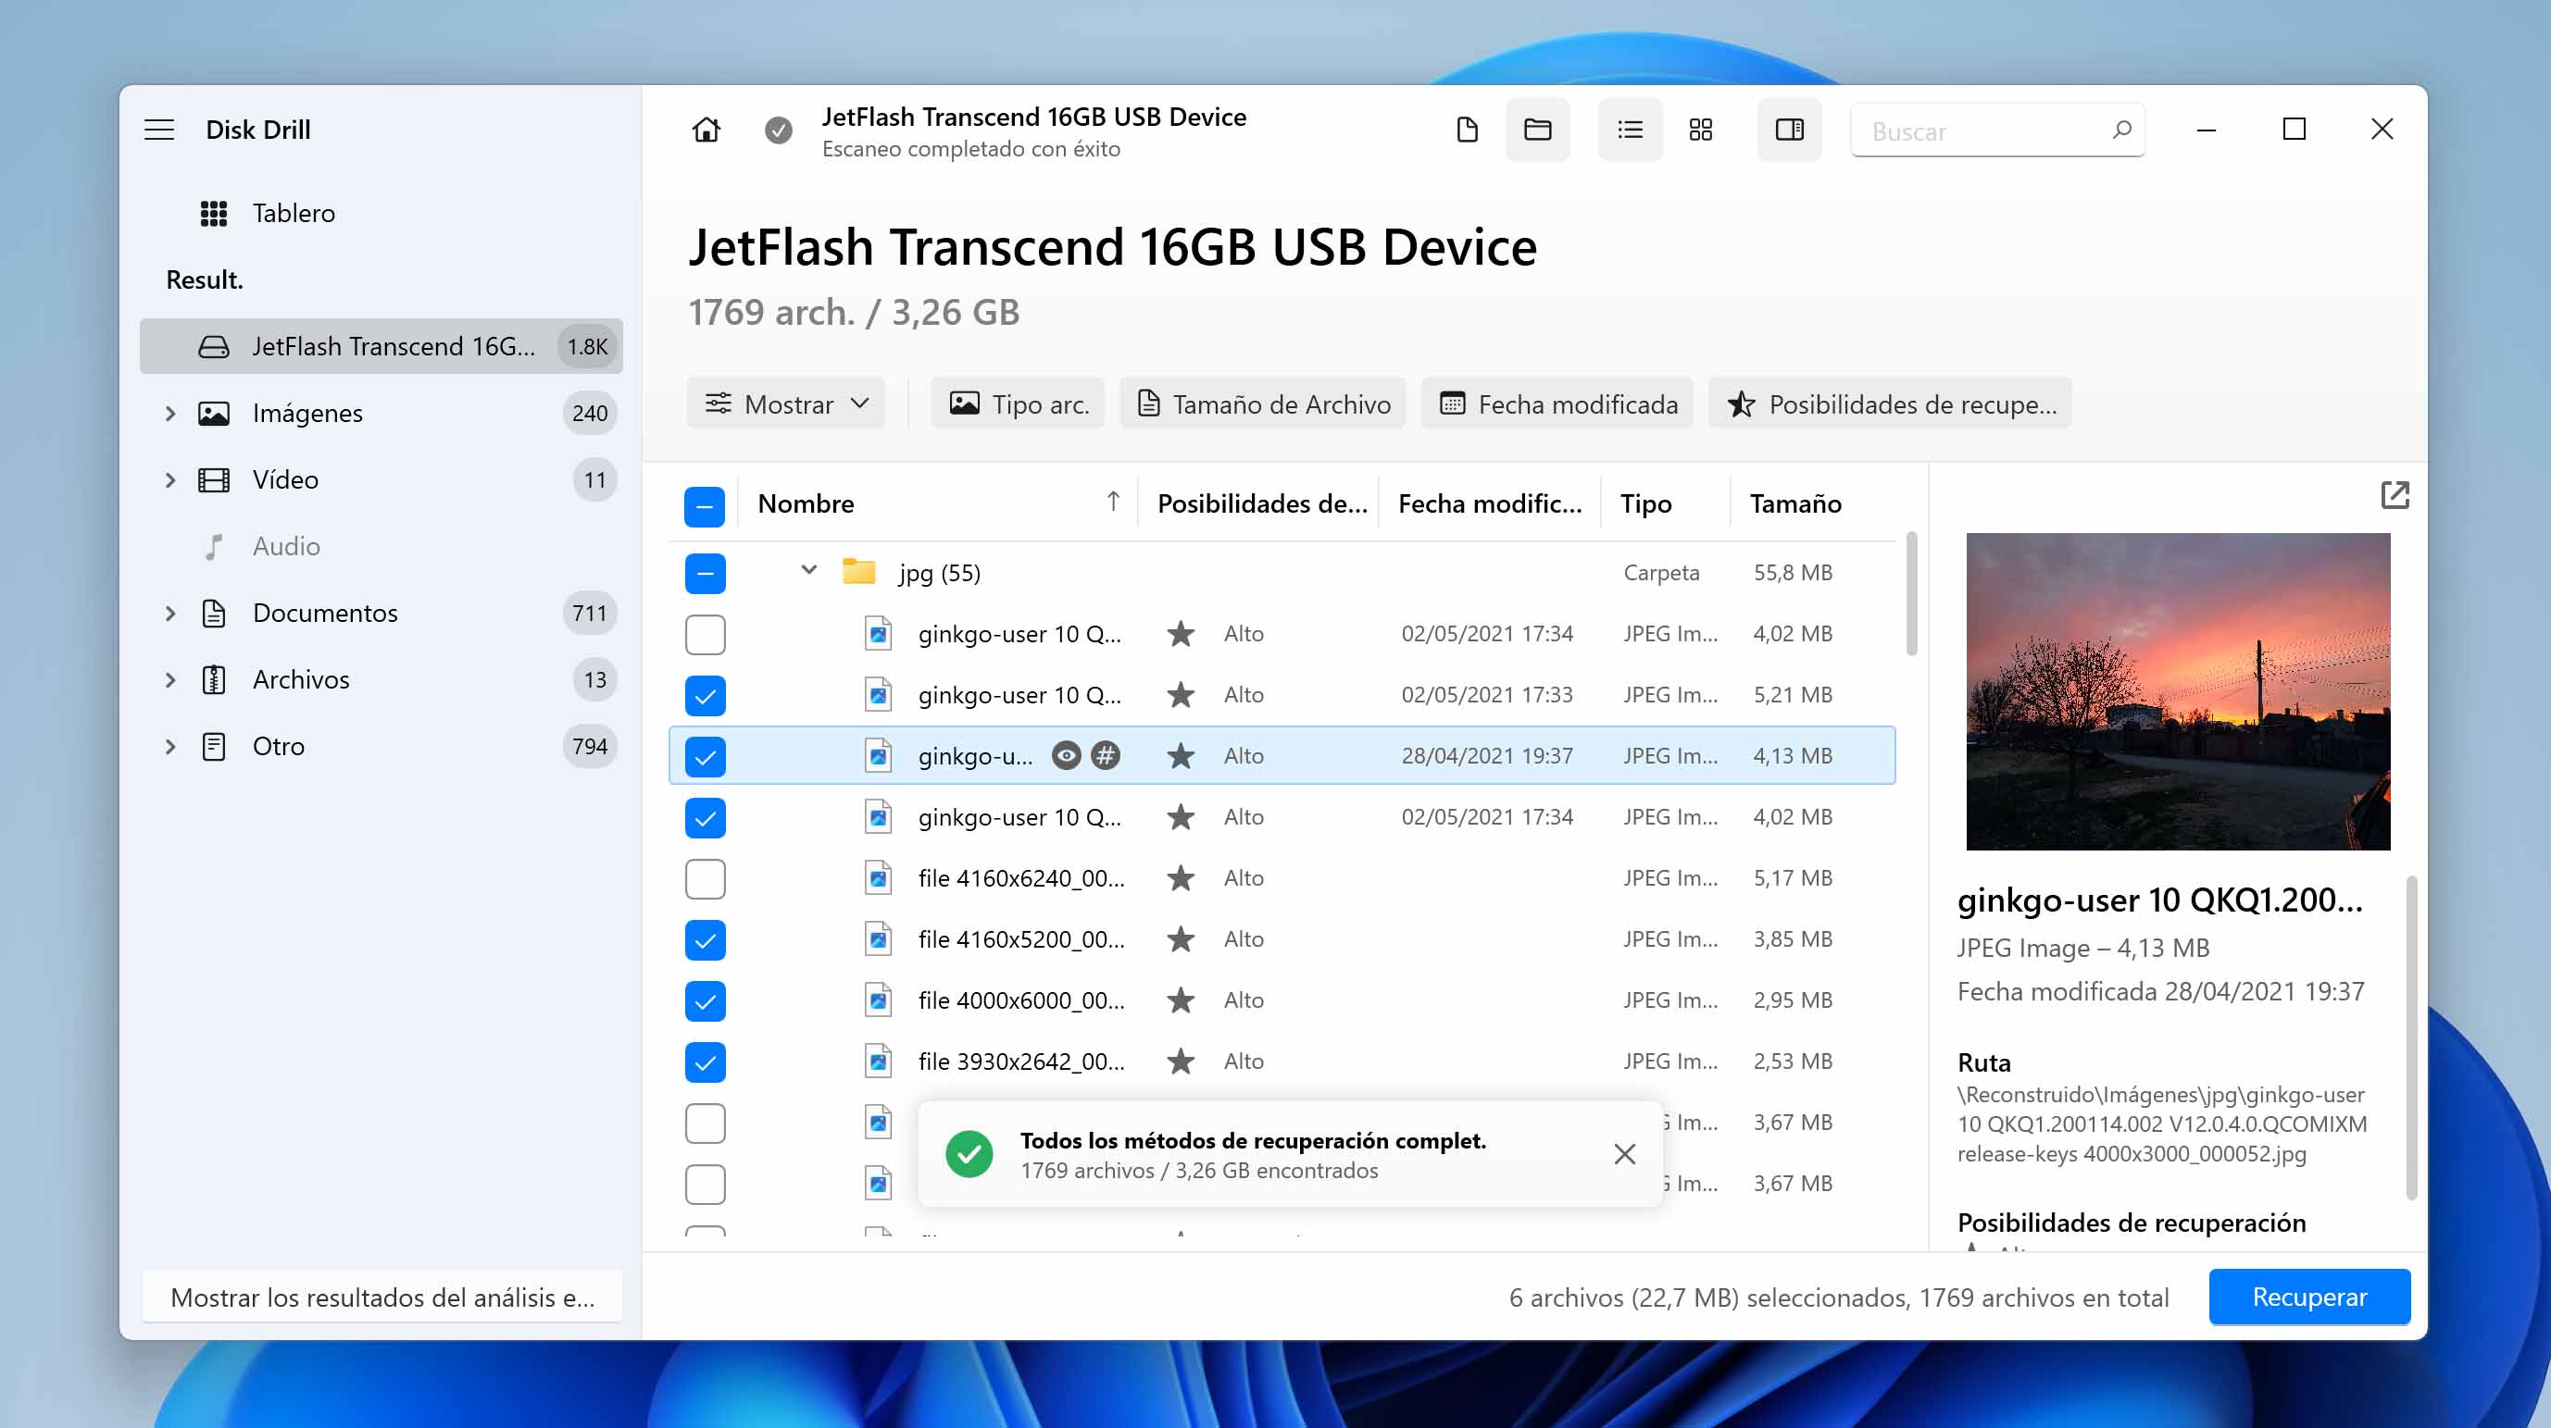Open Tablero in the sidebar

(381, 213)
